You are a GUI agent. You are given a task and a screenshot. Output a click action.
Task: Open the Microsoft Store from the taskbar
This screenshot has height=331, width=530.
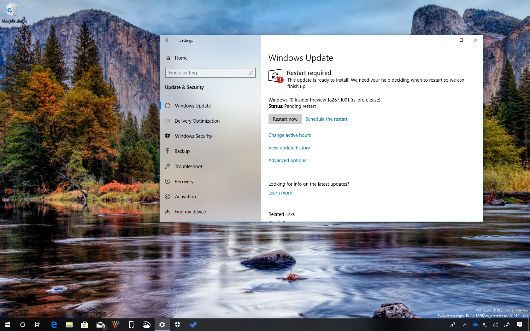point(85,325)
